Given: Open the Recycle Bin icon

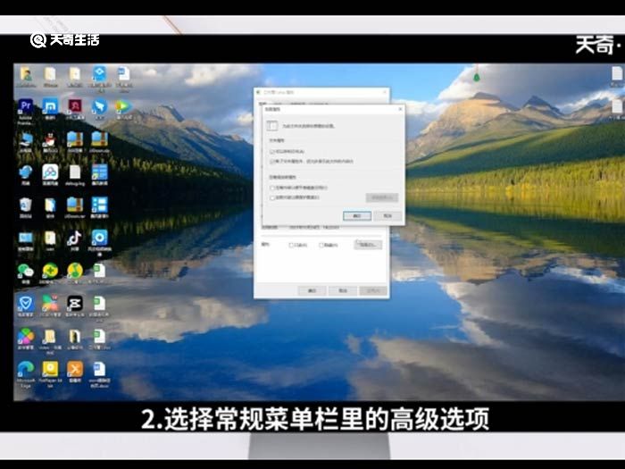Looking at the screenshot, I should pyautogui.click(x=26, y=205).
